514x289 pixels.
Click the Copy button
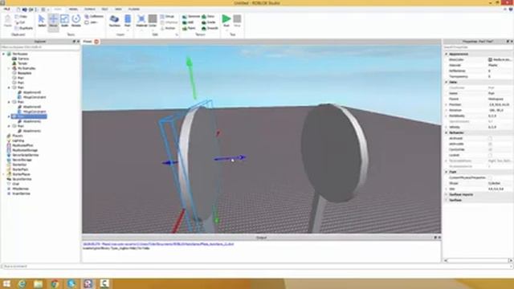[x=21, y=16]
